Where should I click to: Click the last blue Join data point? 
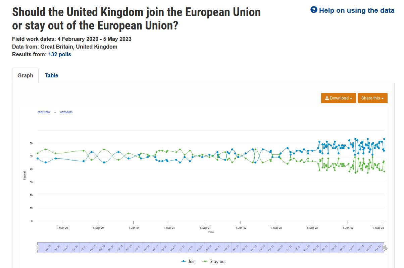tap(384, 139)
